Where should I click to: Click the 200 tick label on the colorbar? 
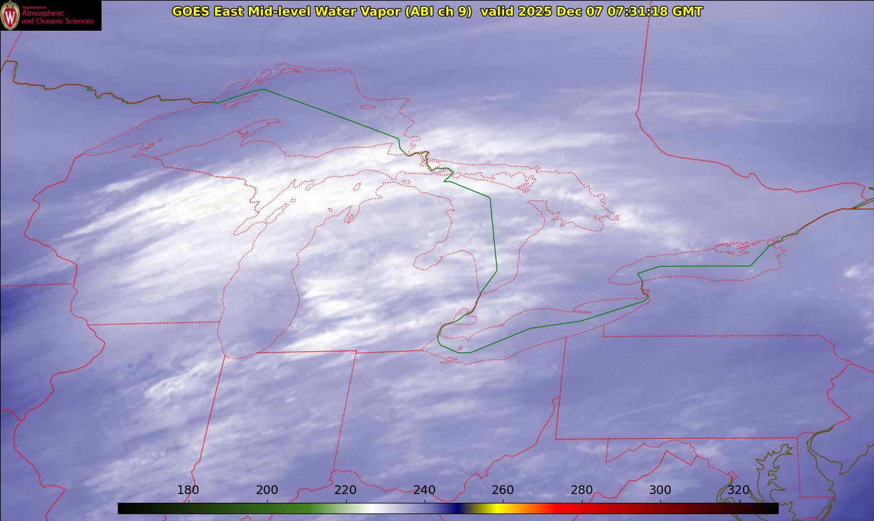click(x=267, y=490)
